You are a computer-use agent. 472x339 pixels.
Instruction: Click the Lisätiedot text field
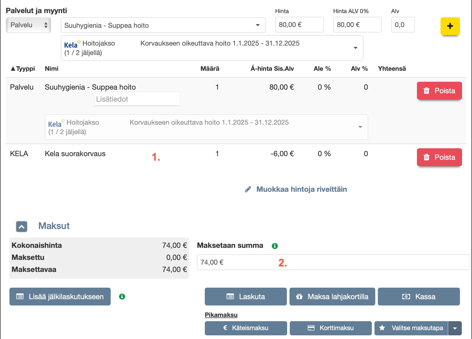point(137,99)
